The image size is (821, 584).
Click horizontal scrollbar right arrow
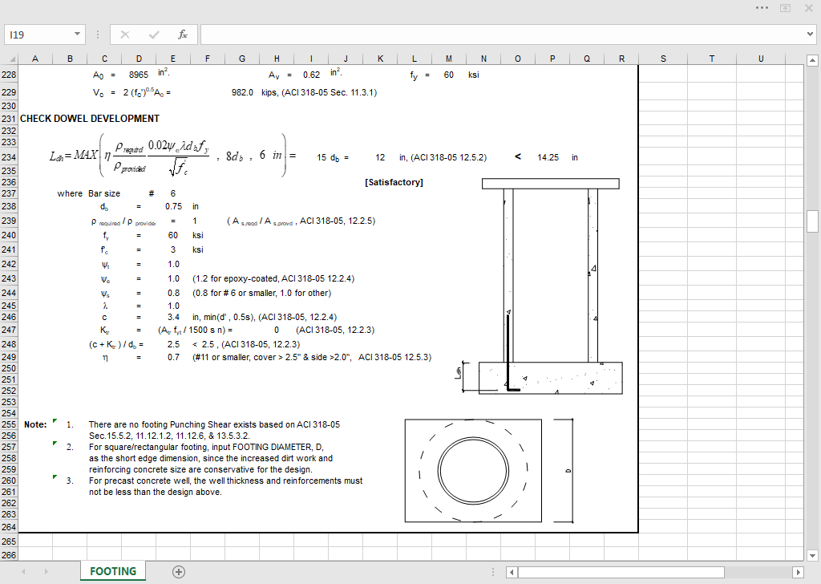click(x=798, y=572)
